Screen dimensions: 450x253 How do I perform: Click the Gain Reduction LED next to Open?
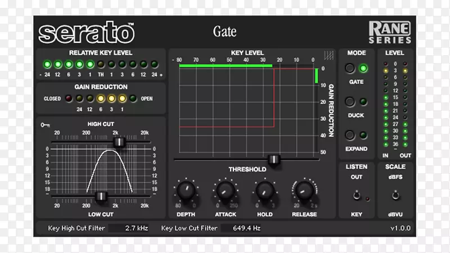[x=133, y=99]
